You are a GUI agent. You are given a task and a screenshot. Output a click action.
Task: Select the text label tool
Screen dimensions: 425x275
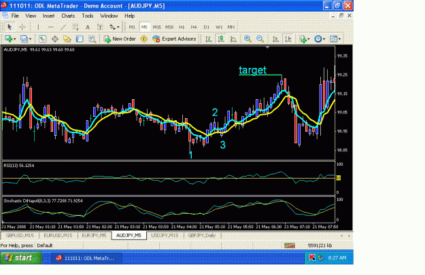point(100,27)
